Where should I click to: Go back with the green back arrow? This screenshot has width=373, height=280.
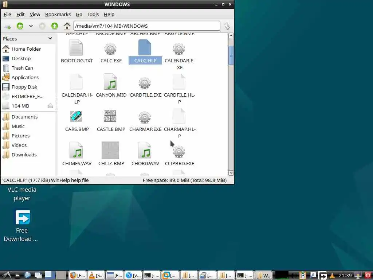click(x=20, y=26)
